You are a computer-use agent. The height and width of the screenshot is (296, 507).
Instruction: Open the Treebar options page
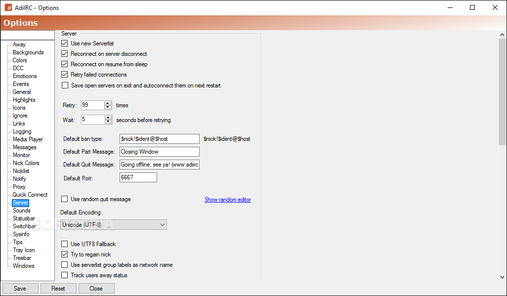tap(22, 258)
